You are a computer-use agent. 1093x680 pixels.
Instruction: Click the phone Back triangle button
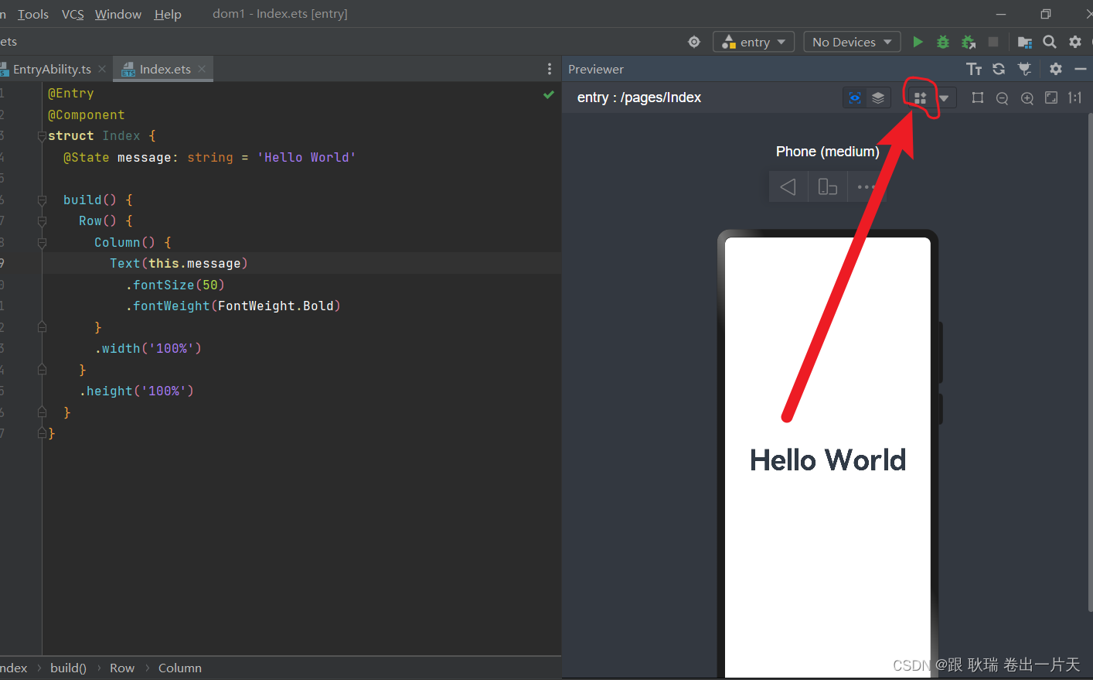(788, 187)
